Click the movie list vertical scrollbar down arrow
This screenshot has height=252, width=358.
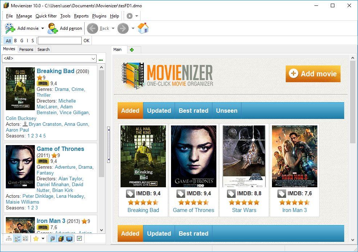coord(102,230)
